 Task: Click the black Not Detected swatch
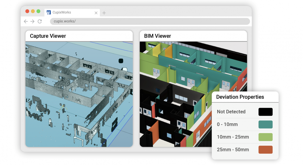265,112
